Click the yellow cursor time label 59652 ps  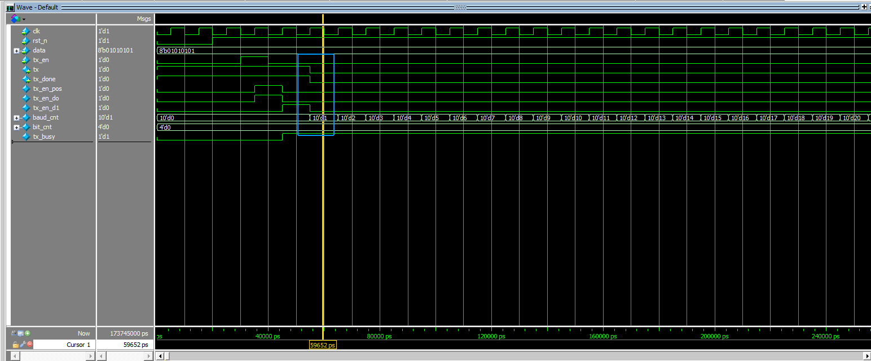(323, 345)
